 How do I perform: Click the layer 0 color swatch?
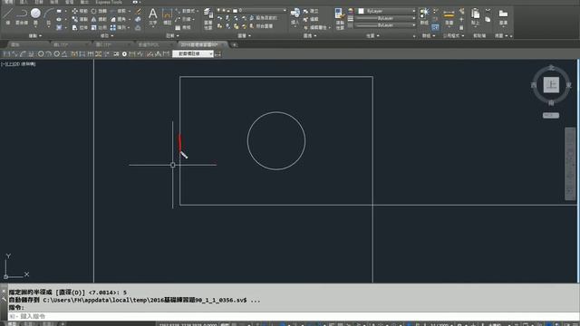click(235, 11)
